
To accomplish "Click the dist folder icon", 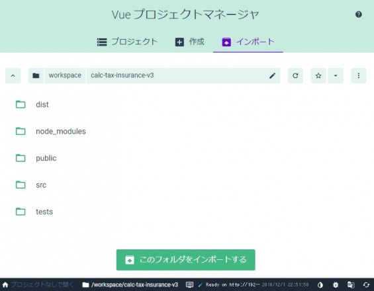I will point(21,104).
